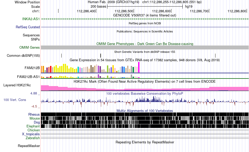Click the 112,286,800 ruler coordinate
The height and width of the screenshot is (152, 249).
click(237, 11)
